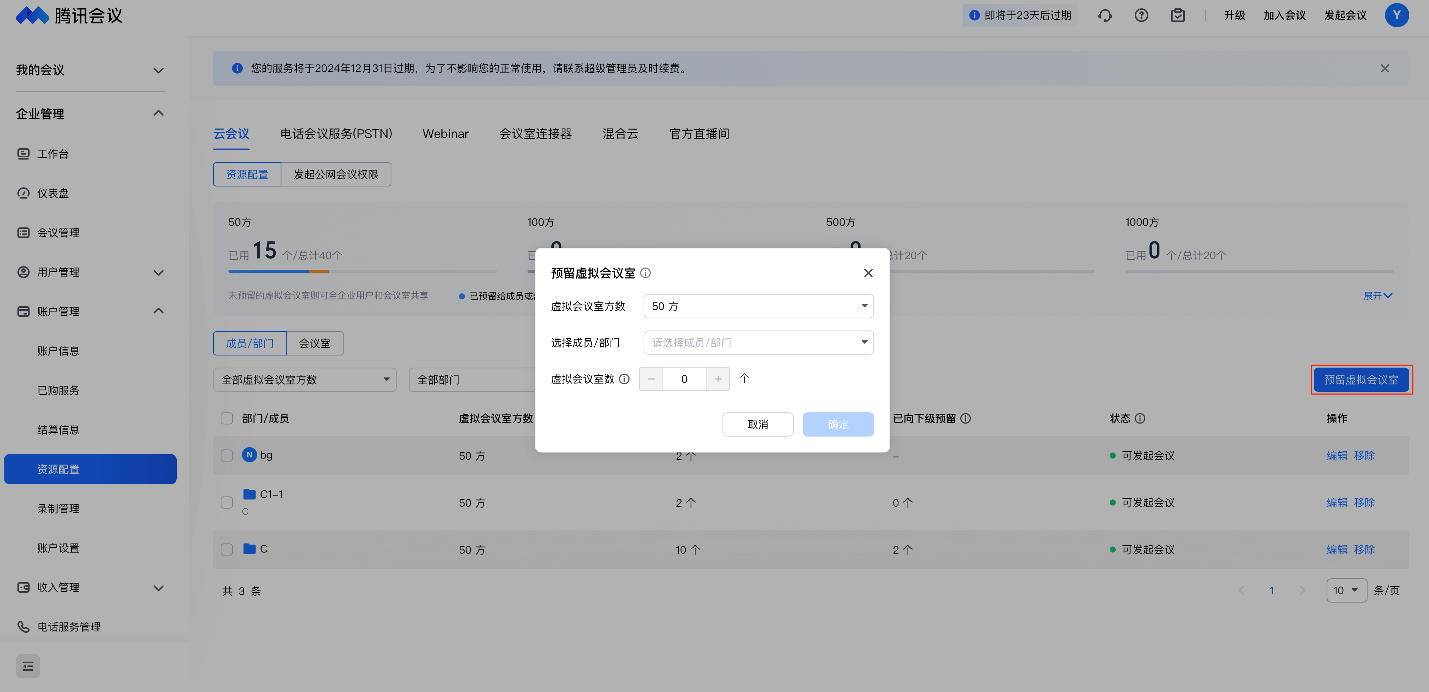Open 请选择成员/部门 dropdown

click(758, 343)
